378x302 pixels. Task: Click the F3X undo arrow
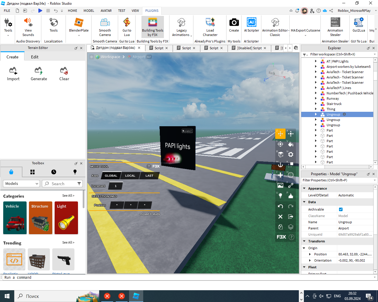pos(280,206)
